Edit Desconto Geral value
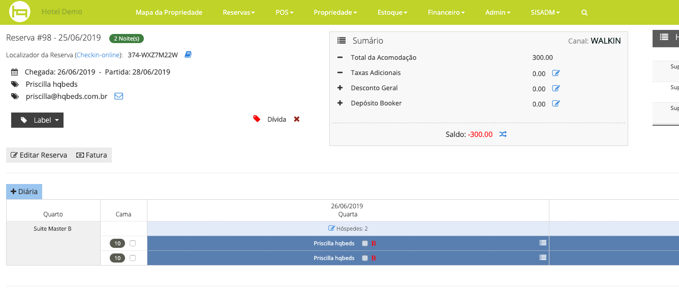The width and height of the screenshot is (679, 296). (556, 89)
